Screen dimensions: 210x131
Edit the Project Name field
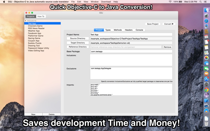coord(131,35)
